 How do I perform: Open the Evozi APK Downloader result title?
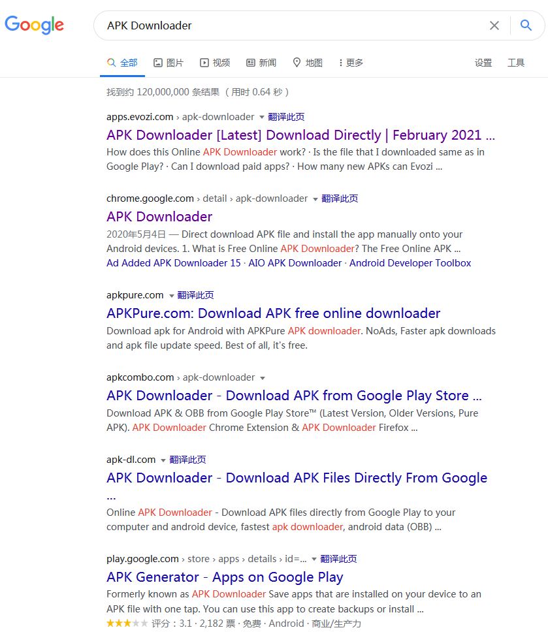[x=300, y=135]
